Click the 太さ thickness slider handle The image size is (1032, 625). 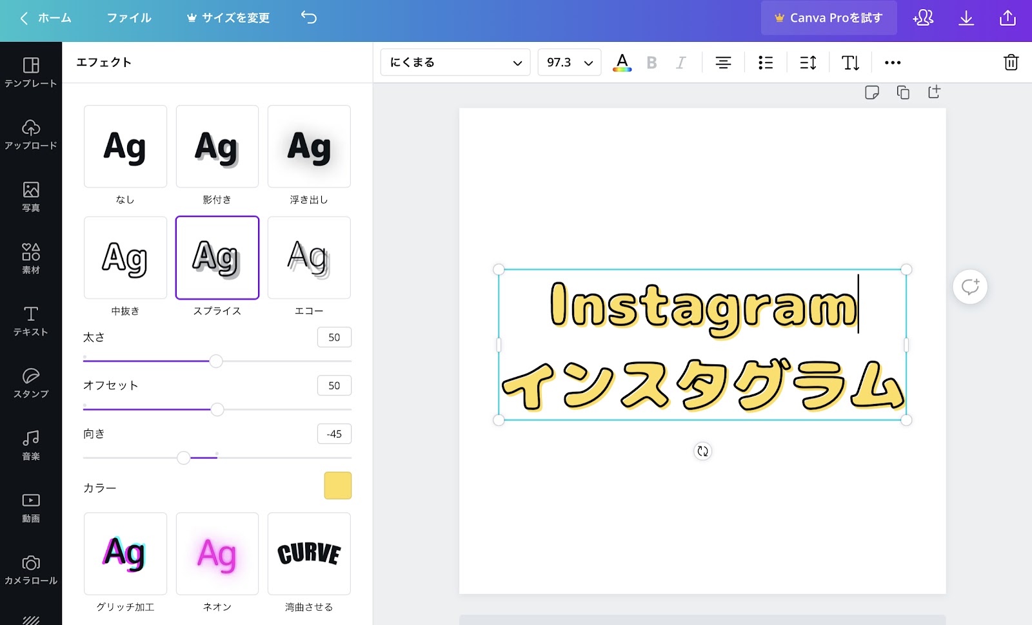click(216, 361)
